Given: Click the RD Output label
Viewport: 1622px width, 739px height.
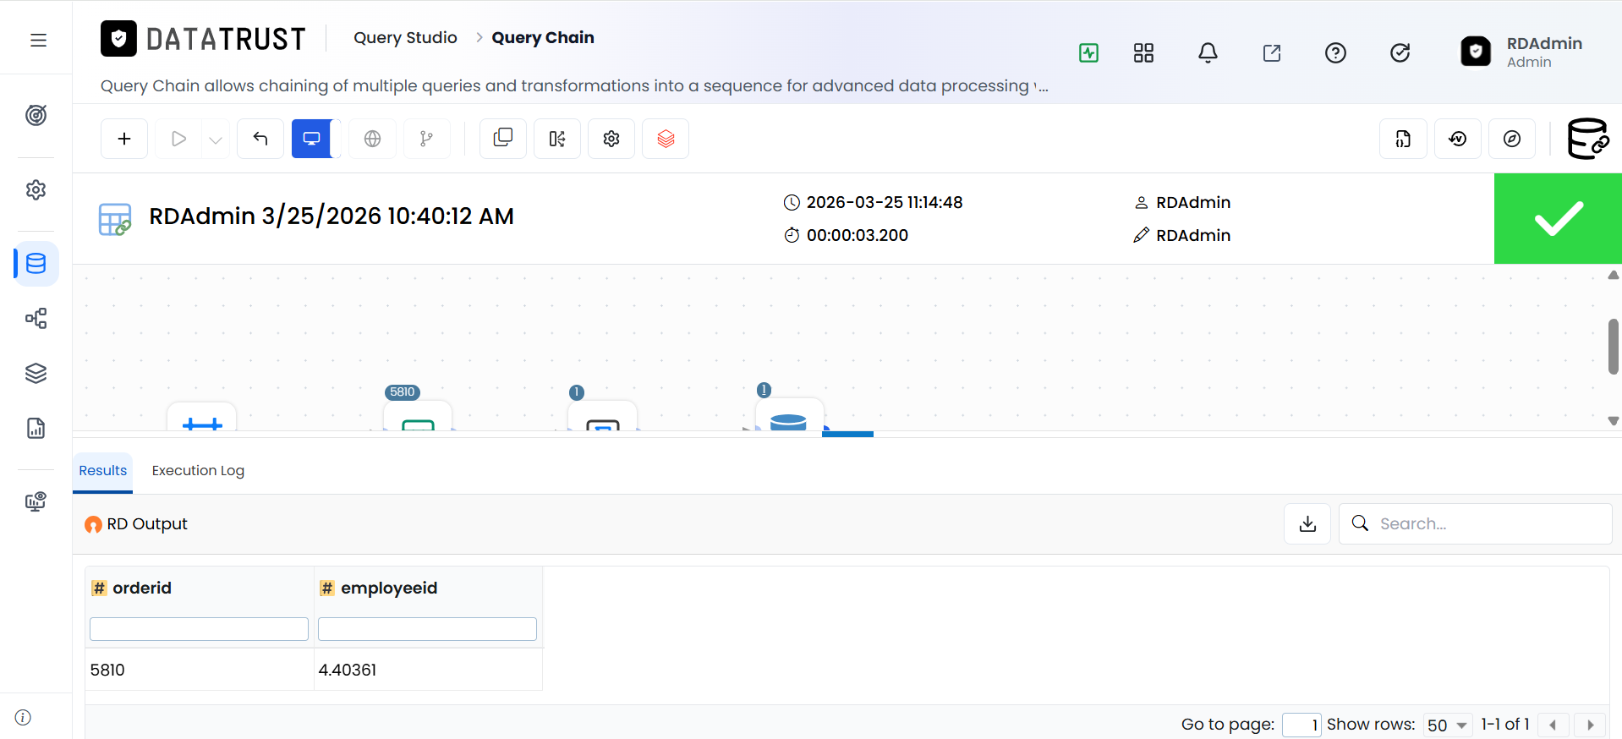Looking at the screenshot, I should click(x=147, y=524).
